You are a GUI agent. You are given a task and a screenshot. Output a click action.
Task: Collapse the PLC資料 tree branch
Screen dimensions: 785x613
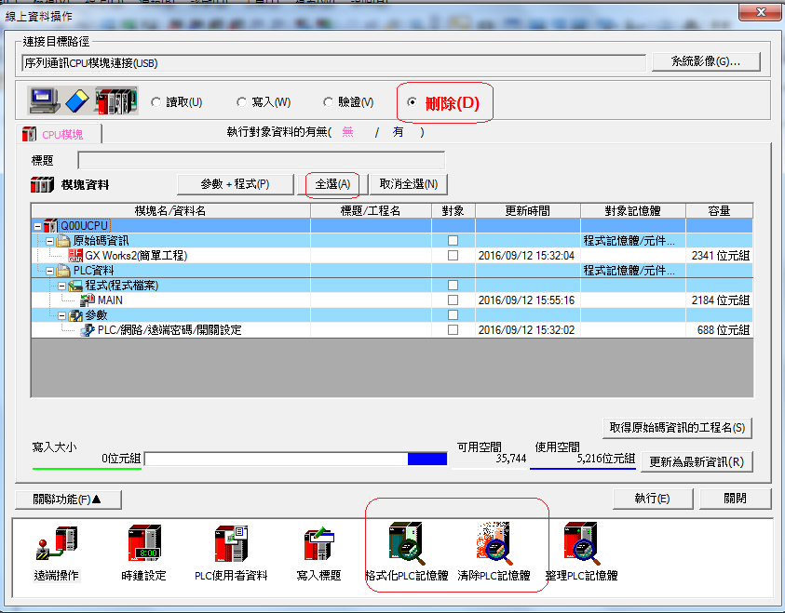point(50,271)
